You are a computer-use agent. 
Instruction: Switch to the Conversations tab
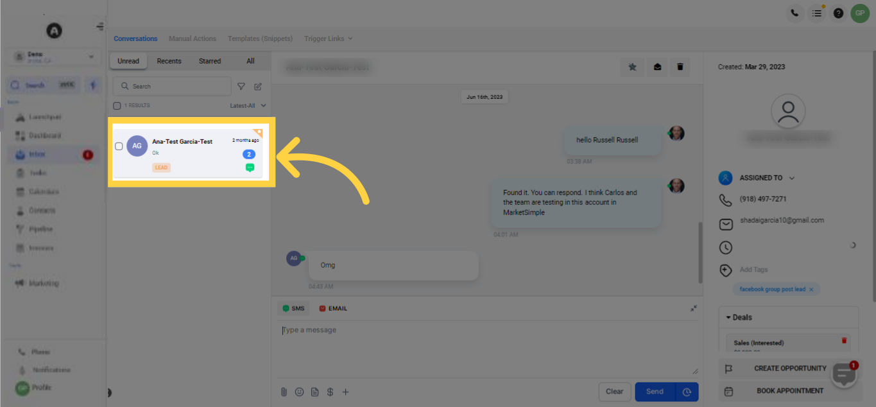point(135,39)
